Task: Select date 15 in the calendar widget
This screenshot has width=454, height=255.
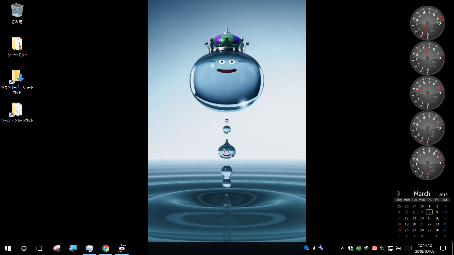Action: 429,218
